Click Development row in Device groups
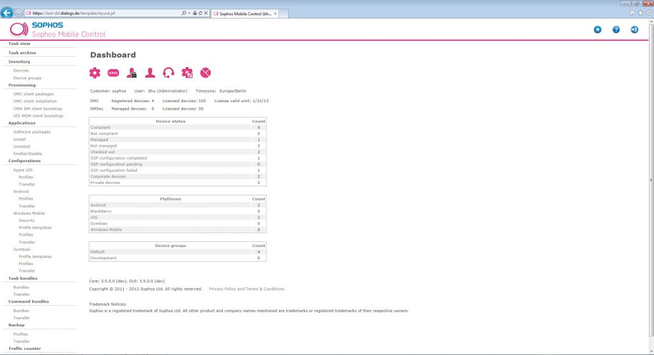Screen dimensions: 654x355 click(x=178, y=258)
